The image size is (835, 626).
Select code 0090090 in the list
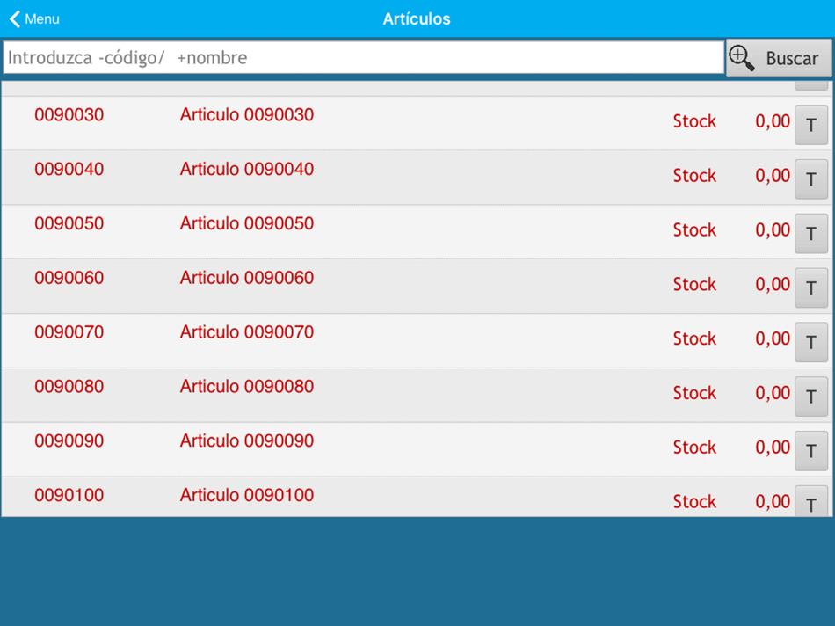click(x=69, y=440)
